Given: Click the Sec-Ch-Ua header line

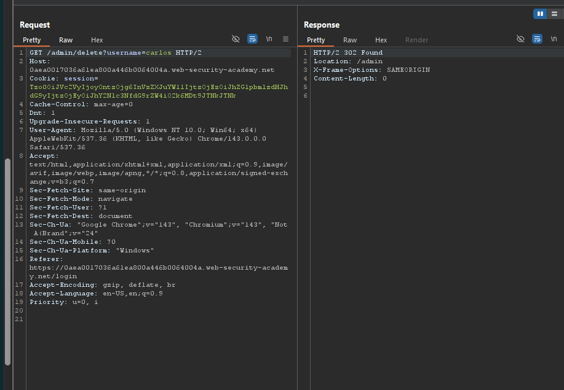Looking at the screenshot, I should tap(158, 229).
